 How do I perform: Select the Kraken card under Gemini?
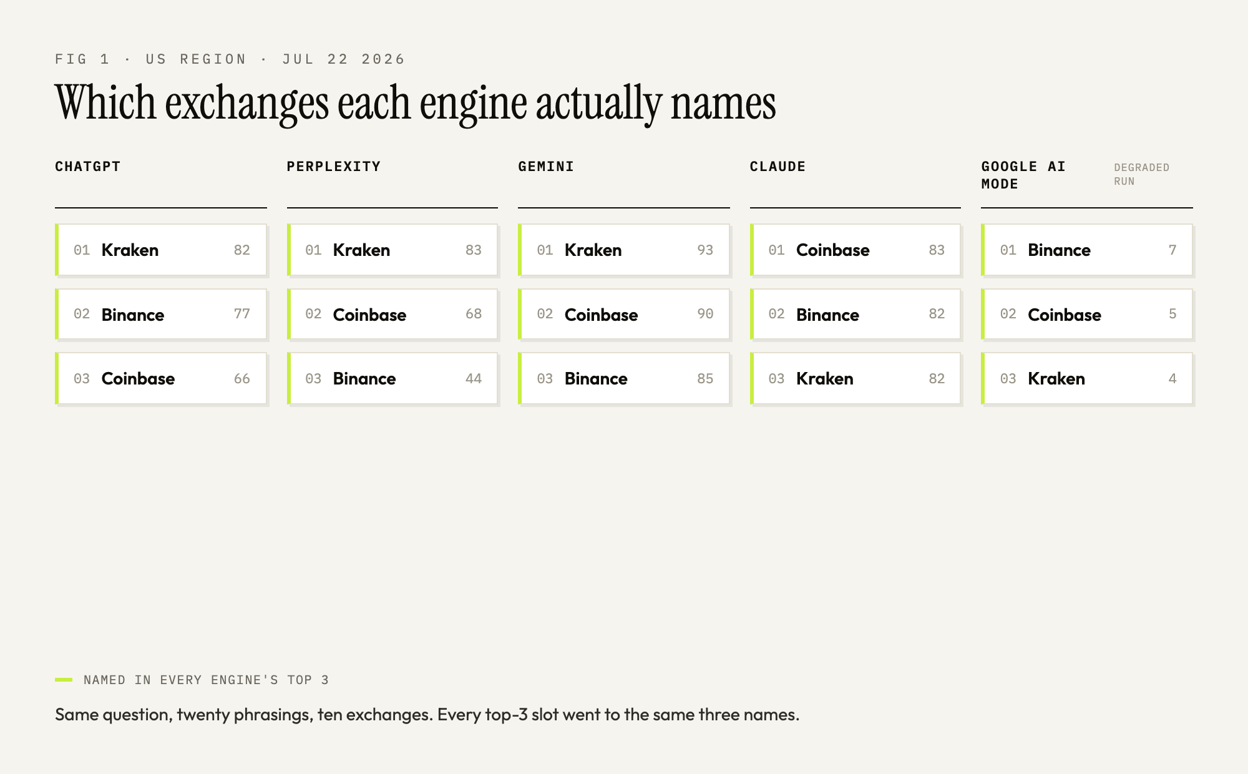pyautogui.click(x=624, y=250)
